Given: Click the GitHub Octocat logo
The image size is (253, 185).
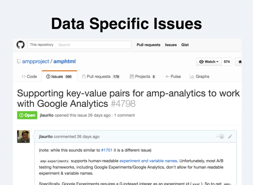Looking at the screenshot, I should pos(21,45).
